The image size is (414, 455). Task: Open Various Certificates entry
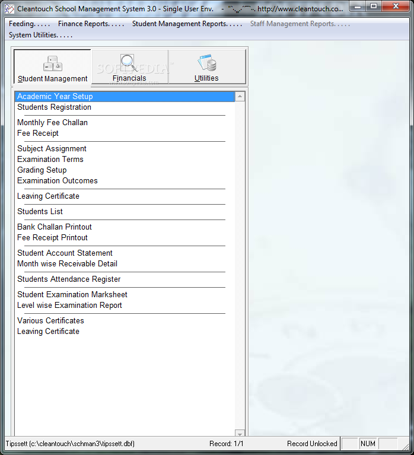tap(50, 321)
